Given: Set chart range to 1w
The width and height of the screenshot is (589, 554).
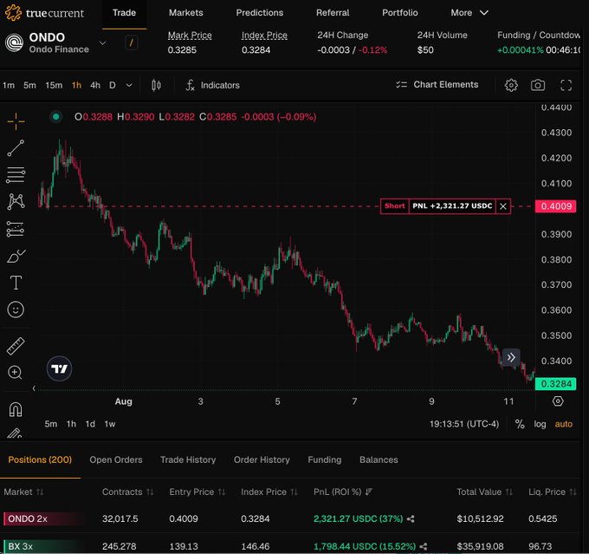Looking at the screenshot, I should coord(110,424).
